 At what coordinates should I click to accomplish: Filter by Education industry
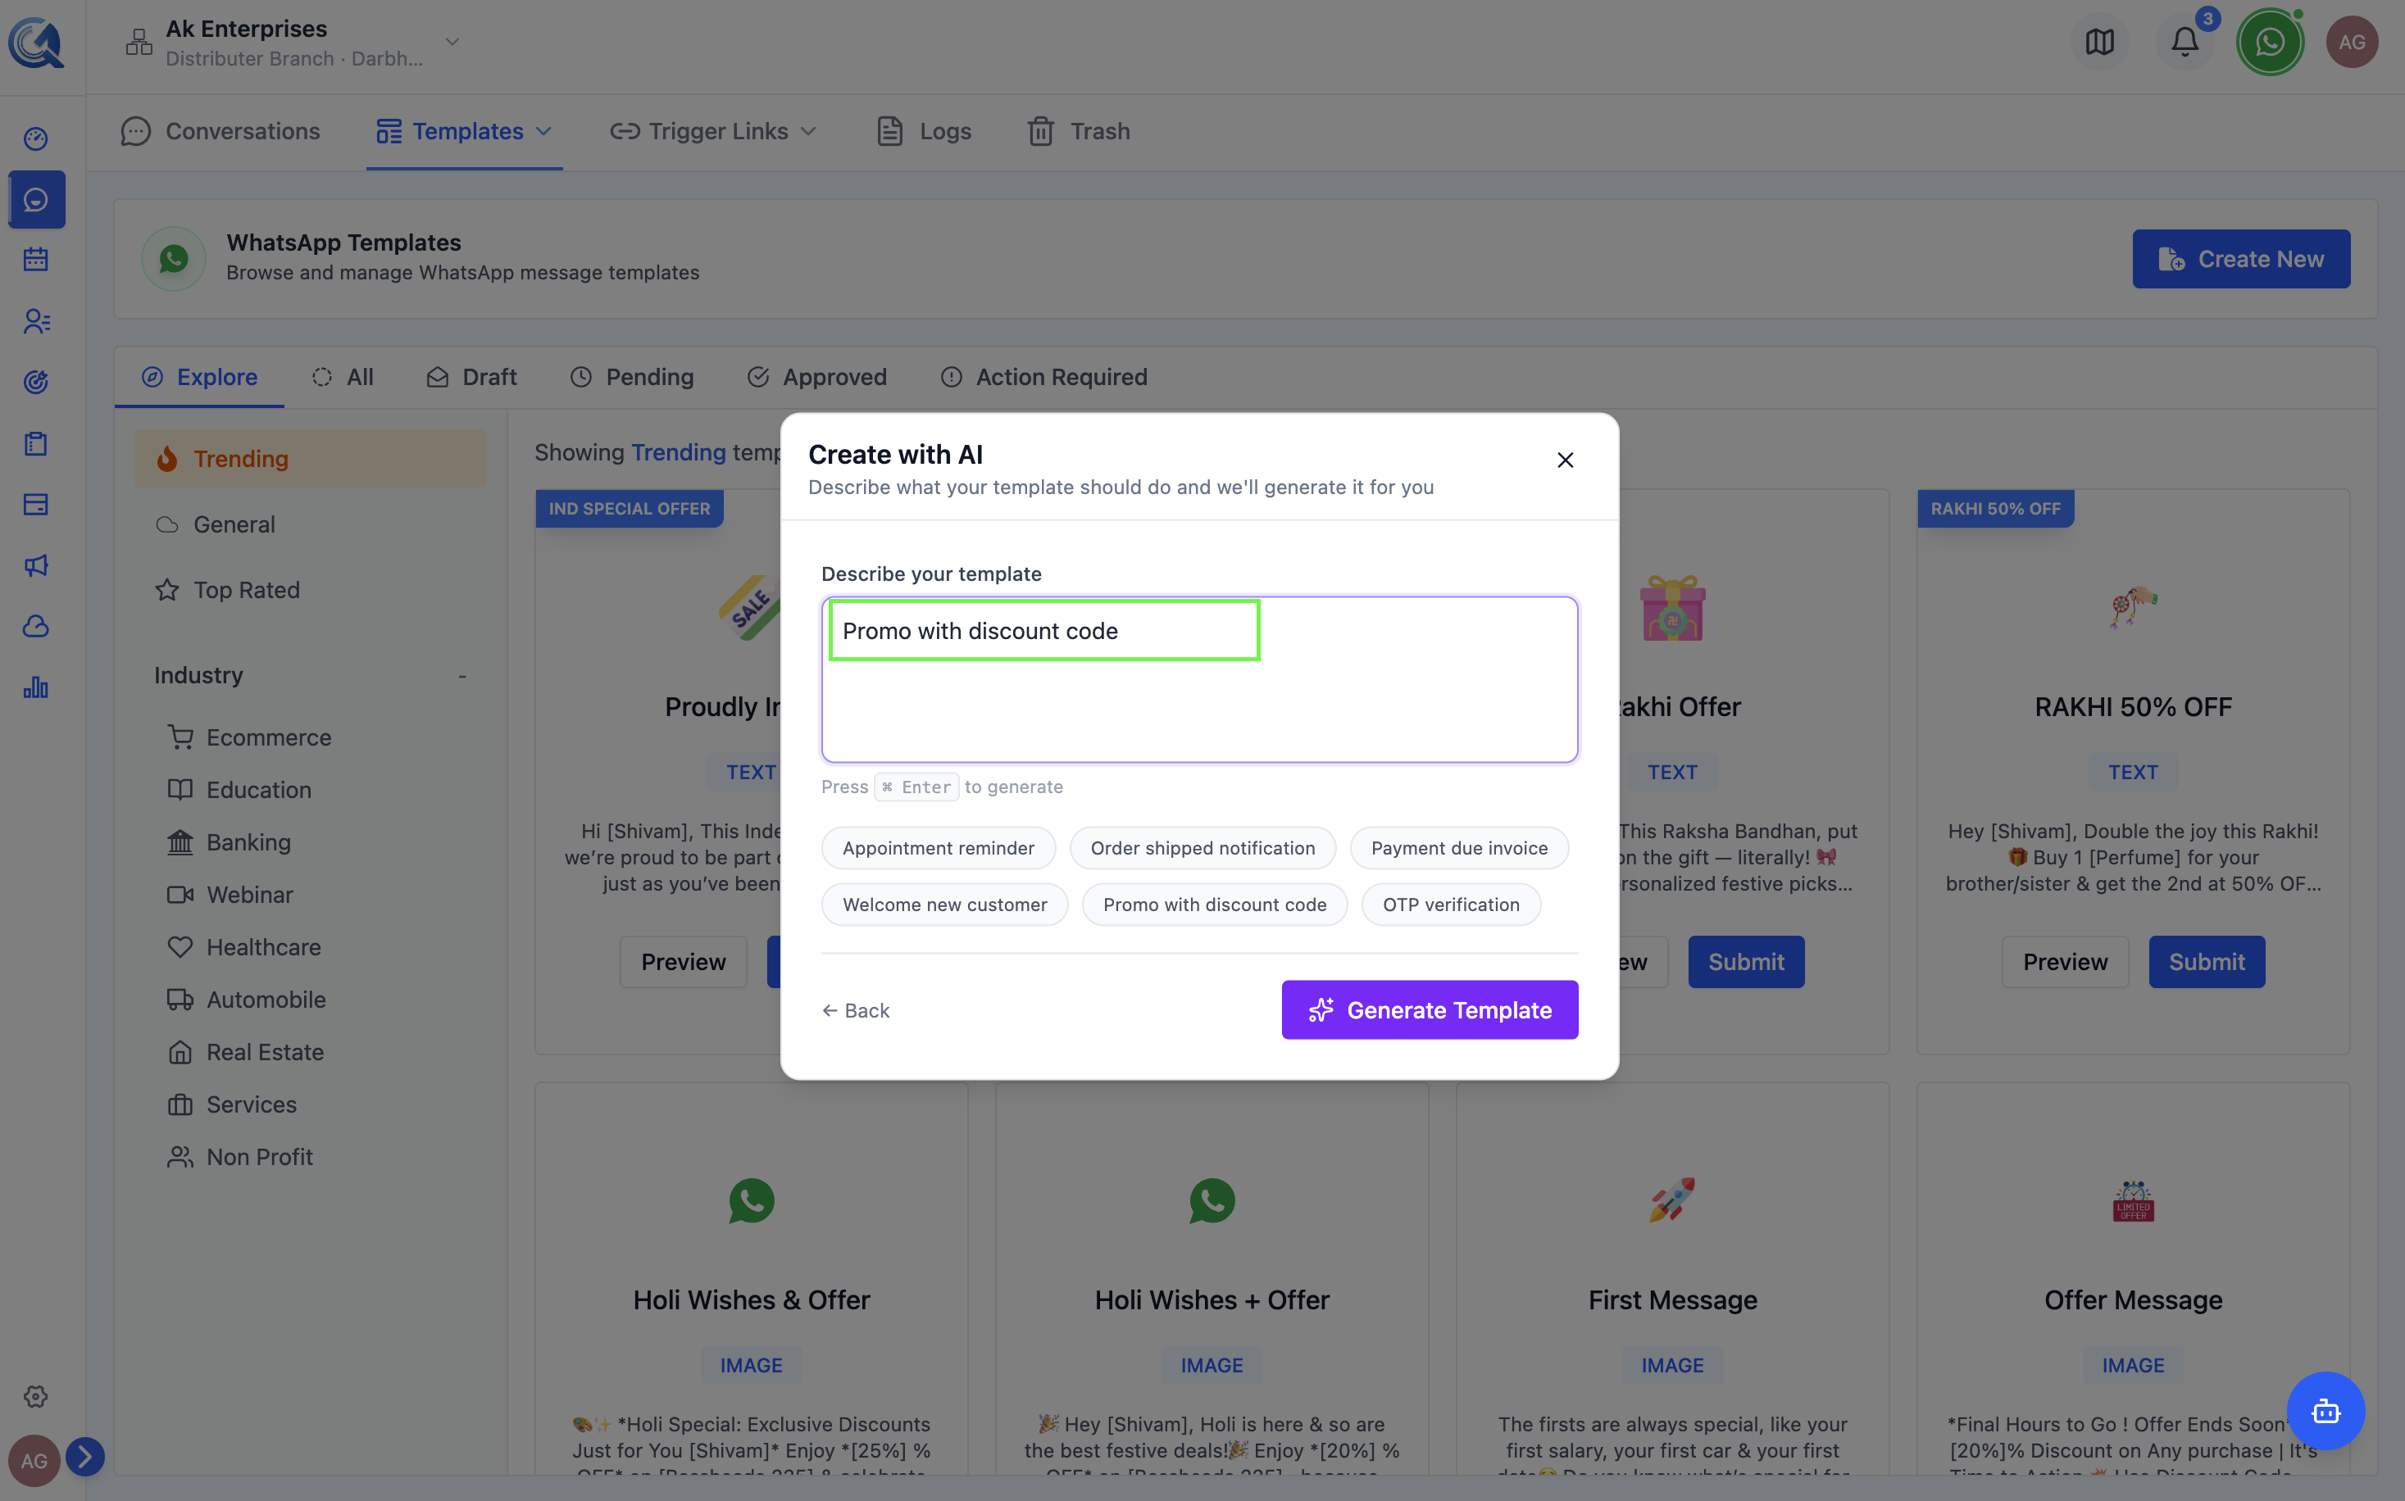239,790
